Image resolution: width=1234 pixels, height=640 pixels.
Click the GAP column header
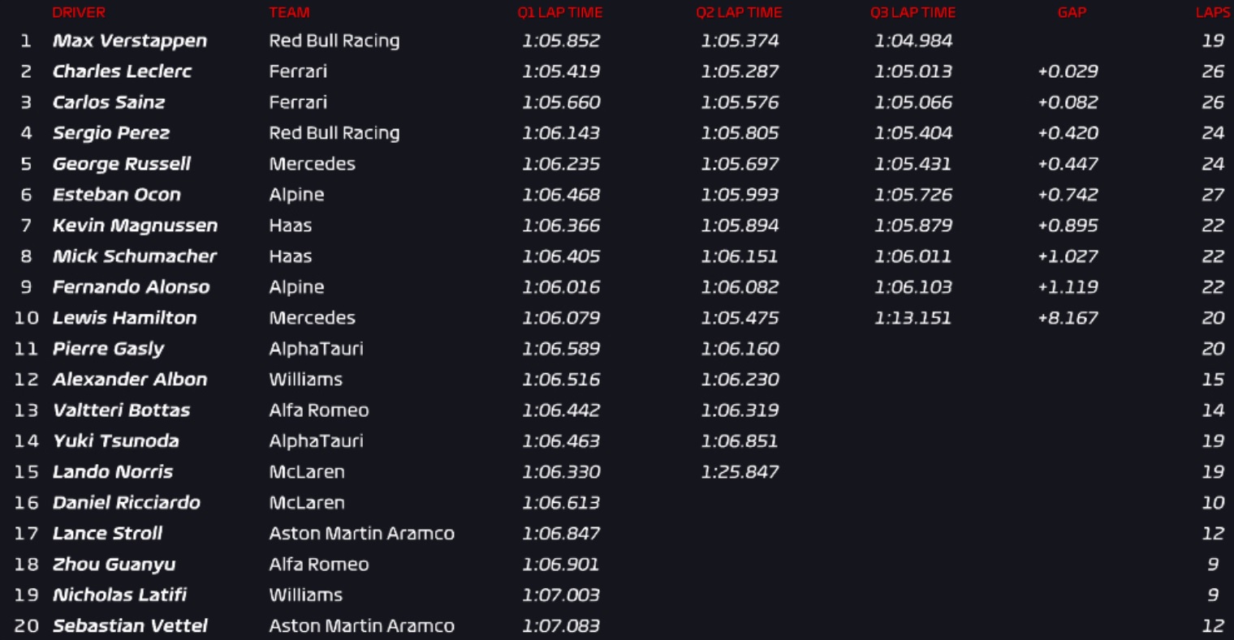pyautogui.click(x=1072, y=12)
